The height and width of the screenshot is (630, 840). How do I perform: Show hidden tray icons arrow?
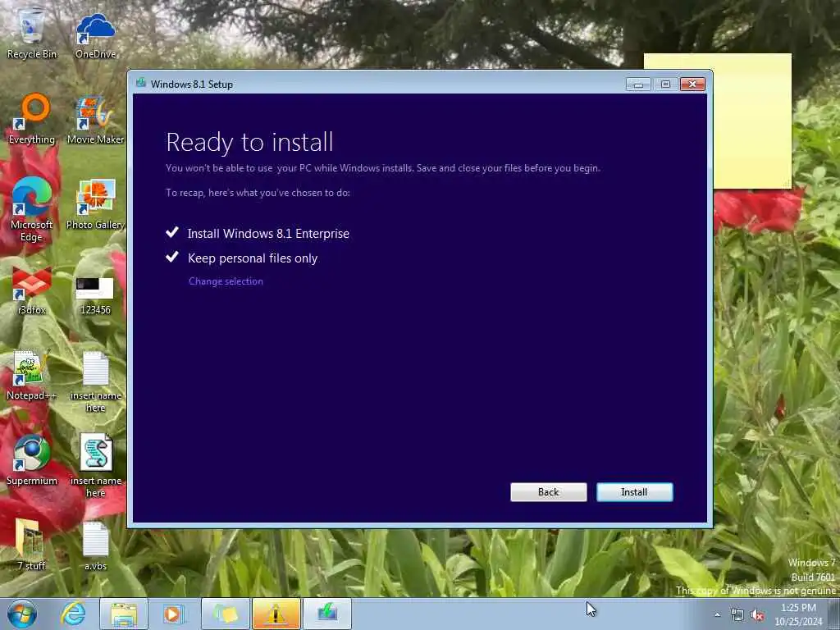pyautogui.click(x=717, y=615)
